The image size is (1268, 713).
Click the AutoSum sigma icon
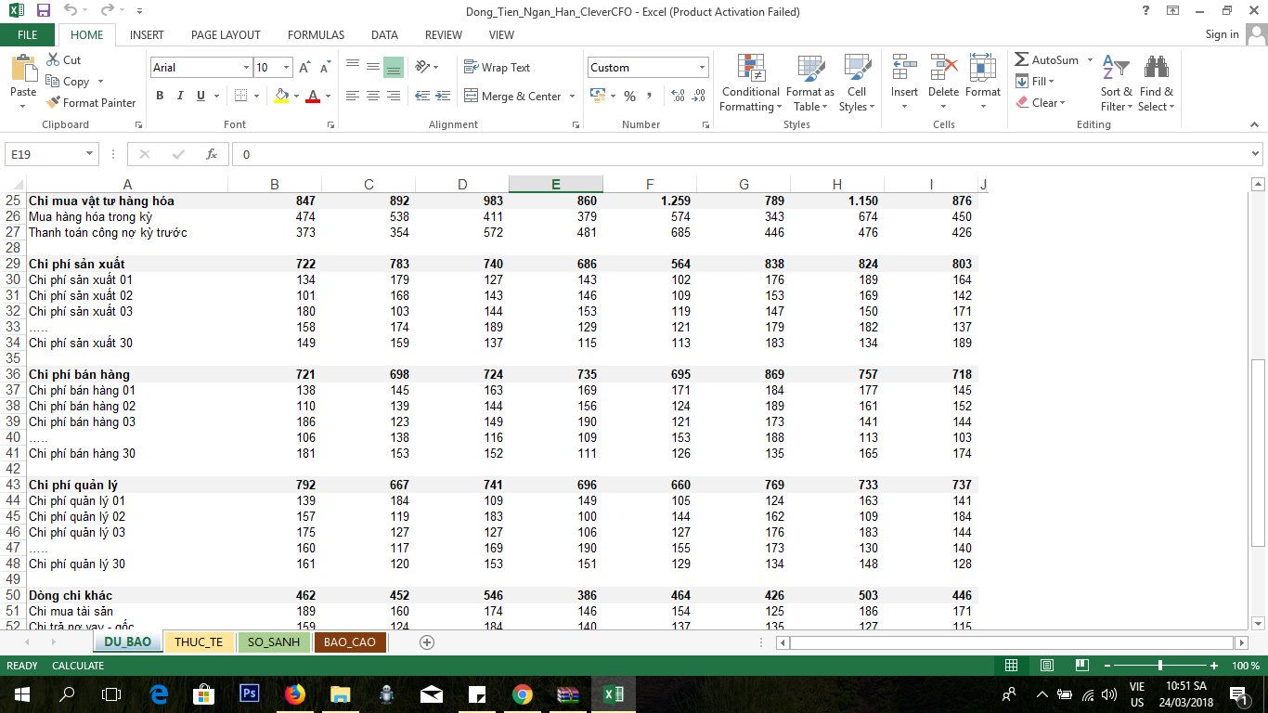point(1022,60)
